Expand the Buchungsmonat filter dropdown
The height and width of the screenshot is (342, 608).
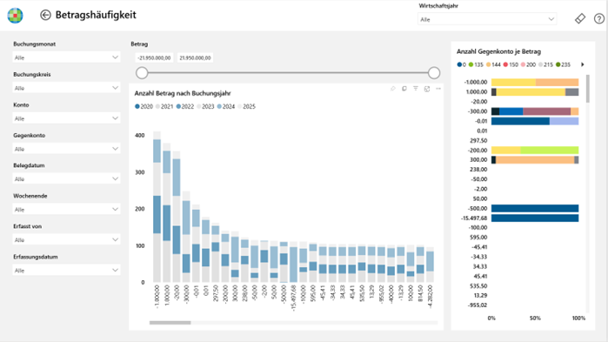pyautogui.click(x=66, y=57)
